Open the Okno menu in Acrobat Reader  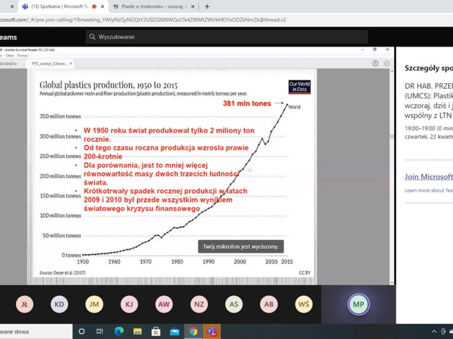[10, 56]
